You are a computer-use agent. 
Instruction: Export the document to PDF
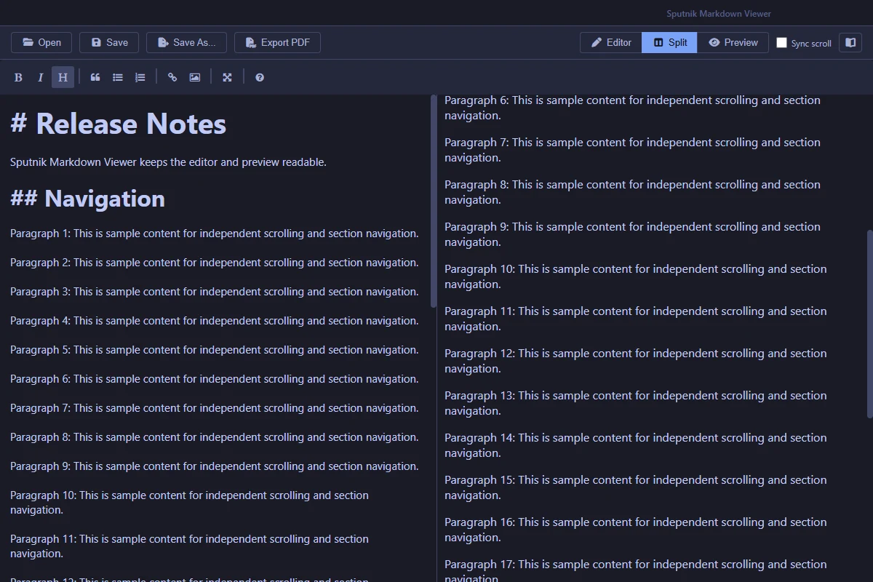point(277,42)
